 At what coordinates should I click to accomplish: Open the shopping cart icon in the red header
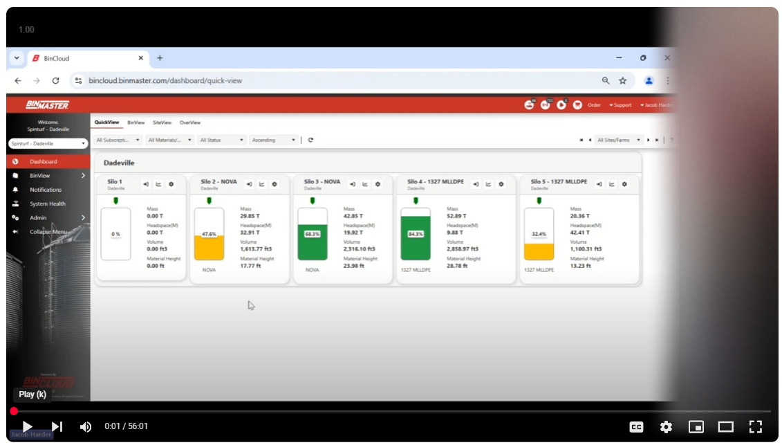577,105
